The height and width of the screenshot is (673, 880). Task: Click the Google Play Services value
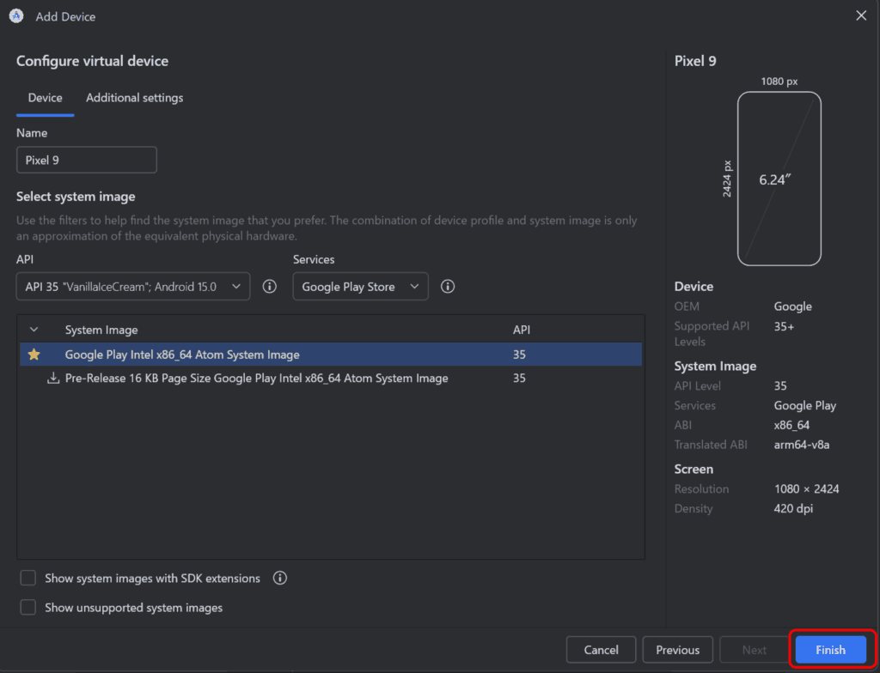[804, 405]
